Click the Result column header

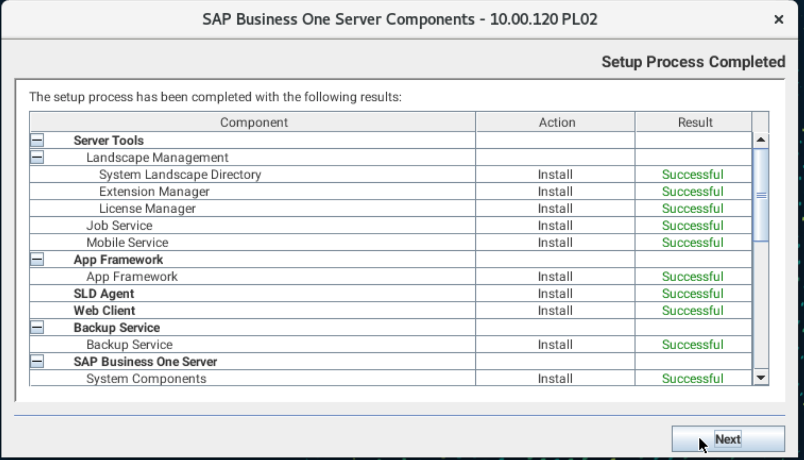[694, 122]
